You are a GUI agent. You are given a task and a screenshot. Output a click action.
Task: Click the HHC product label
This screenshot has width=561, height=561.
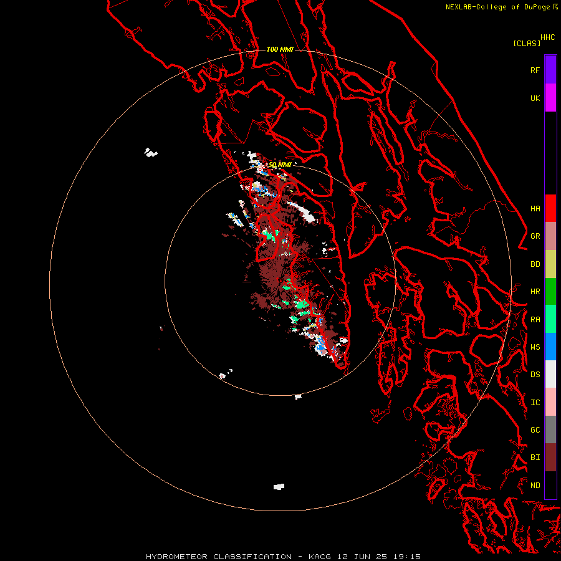pos(547,37)
